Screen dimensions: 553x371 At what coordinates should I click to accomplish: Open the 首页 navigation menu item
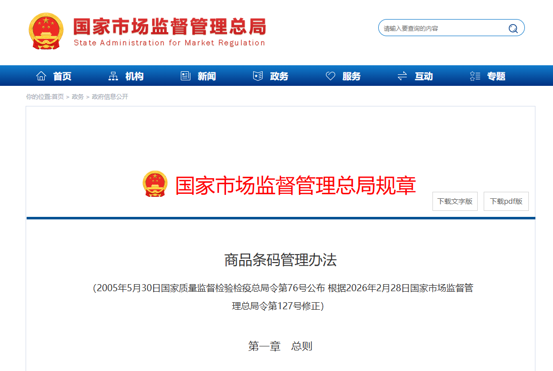[x=62, y=76]
